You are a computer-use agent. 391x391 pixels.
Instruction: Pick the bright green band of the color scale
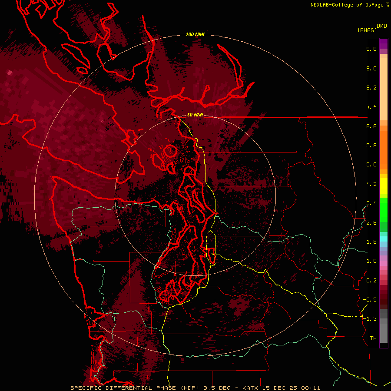click(x=384, y=210)
